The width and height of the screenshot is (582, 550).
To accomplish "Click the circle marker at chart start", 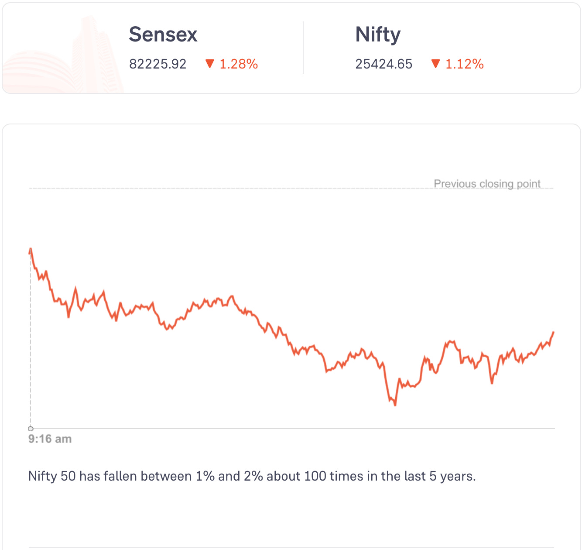I will pyautogui.click(x=31, y=429).
